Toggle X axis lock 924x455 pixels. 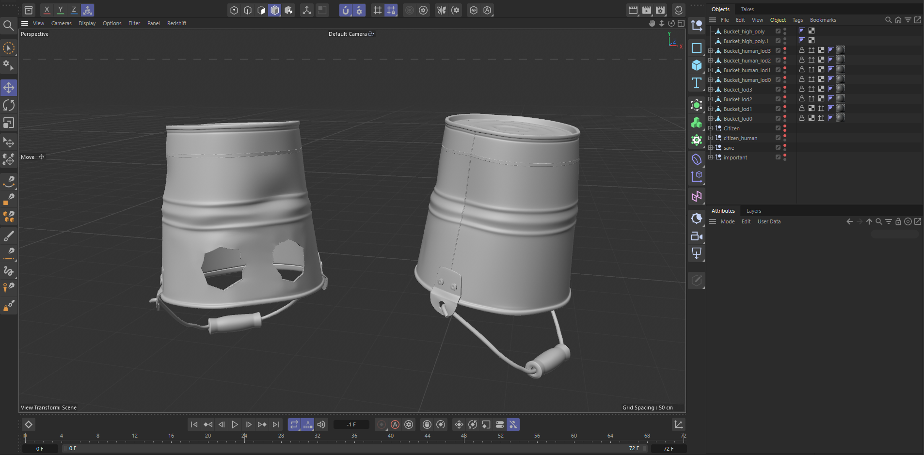pos(47,10)
